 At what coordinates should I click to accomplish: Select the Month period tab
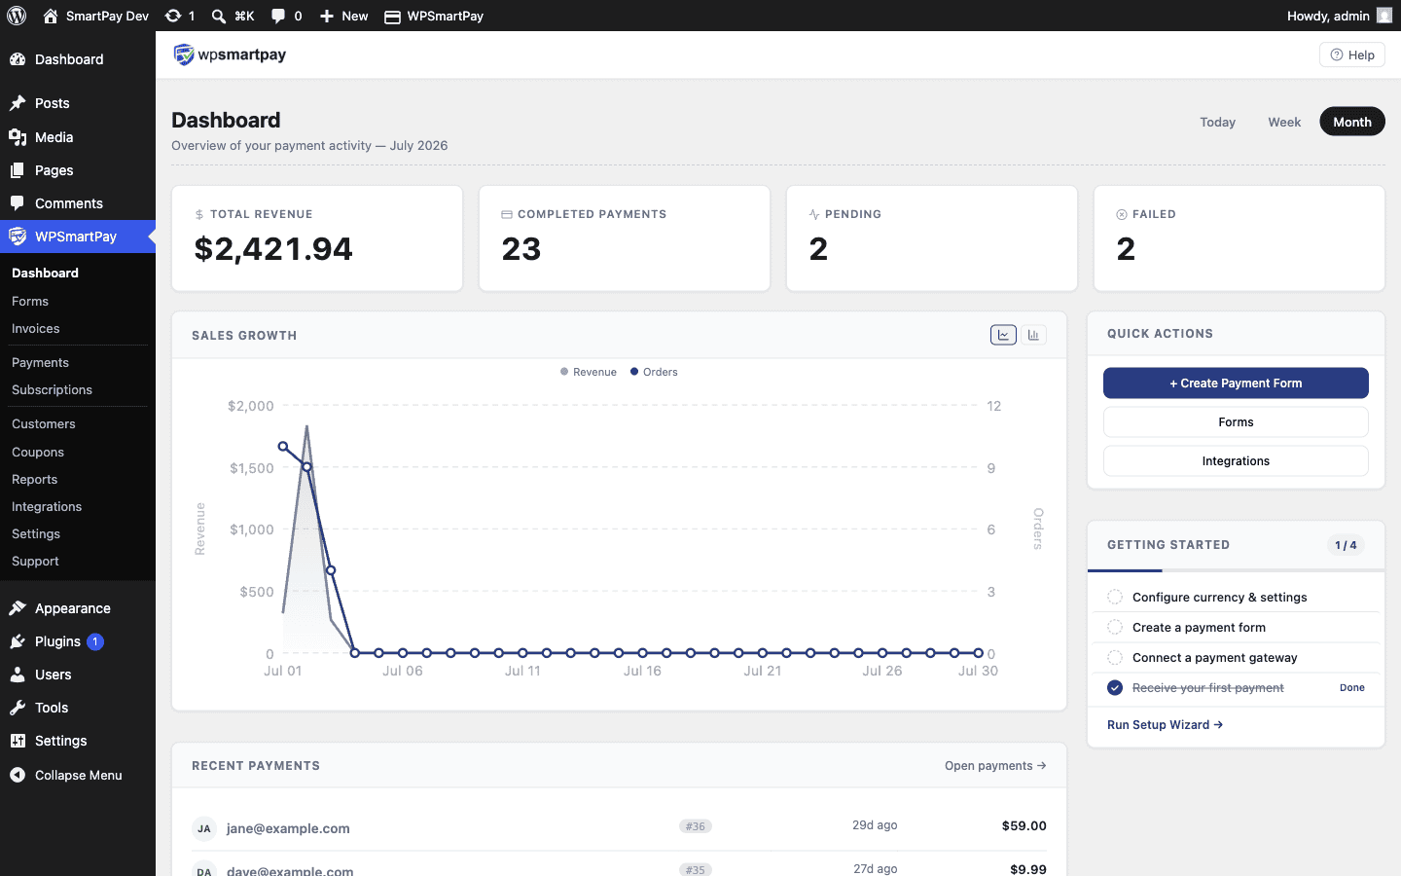coord(1352,122)
